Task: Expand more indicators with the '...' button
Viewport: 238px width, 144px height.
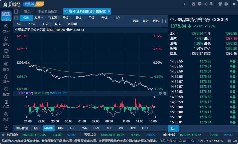Action: coord(164,128)
